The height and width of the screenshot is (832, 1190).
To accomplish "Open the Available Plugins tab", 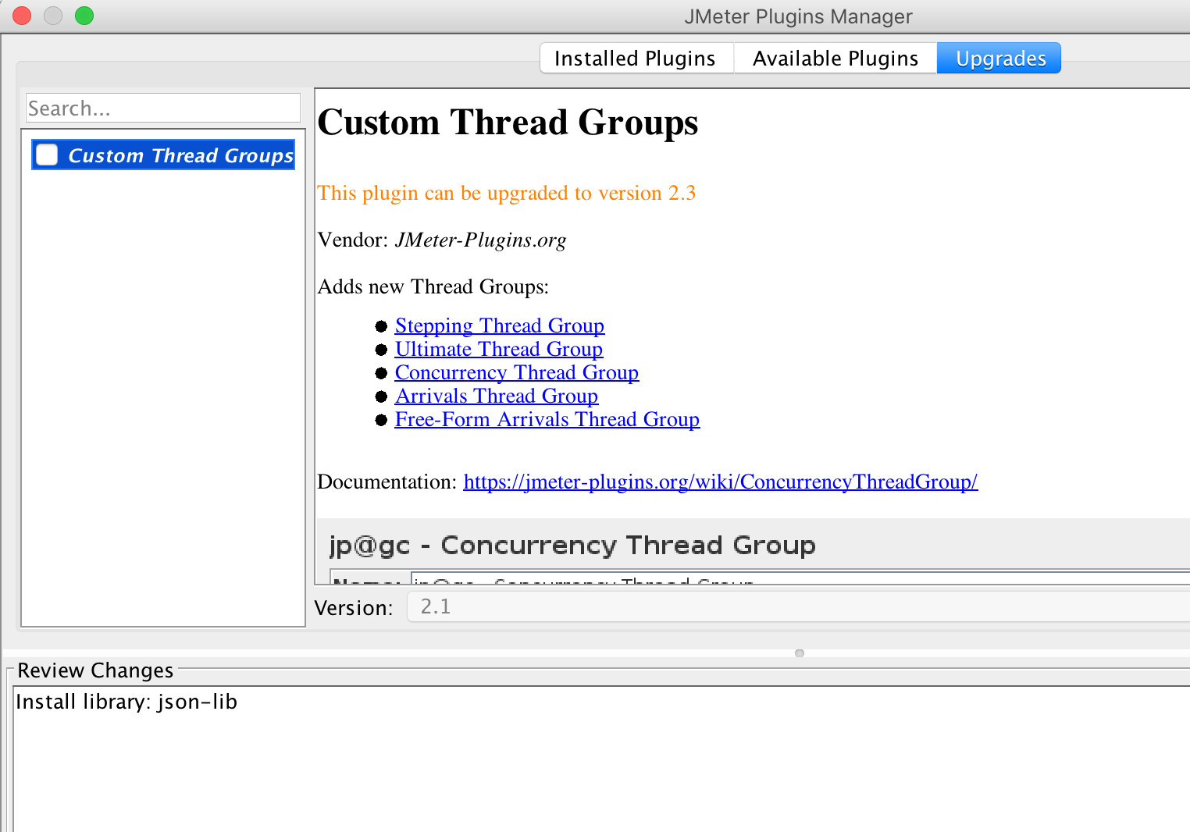I will (x=835, y=59).
